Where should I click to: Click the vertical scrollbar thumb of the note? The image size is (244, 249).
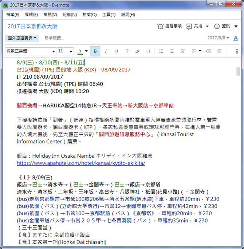[x=238, y=71]
